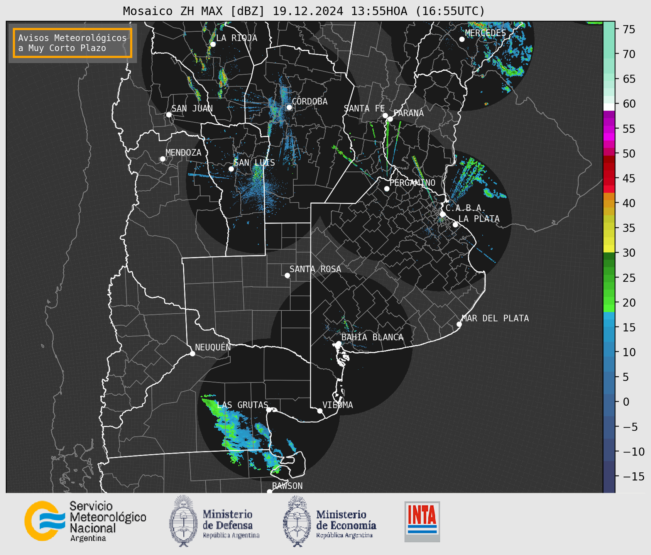Click the Ministerio de Economía emblem
Image resolution: width=651 pixels, height=555 pixels.
click(x=297, y=521)
